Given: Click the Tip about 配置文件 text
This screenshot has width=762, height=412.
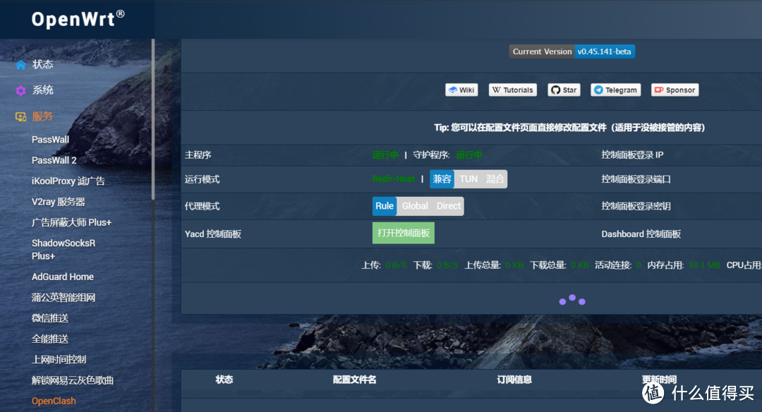Looking at the screenshot, I should tap(569, 127).
